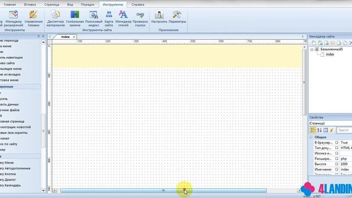Choose the toolbox item ending in 'Java-скрипты'
The width and height of the screenshot is (352, 198).
point(14,133)
